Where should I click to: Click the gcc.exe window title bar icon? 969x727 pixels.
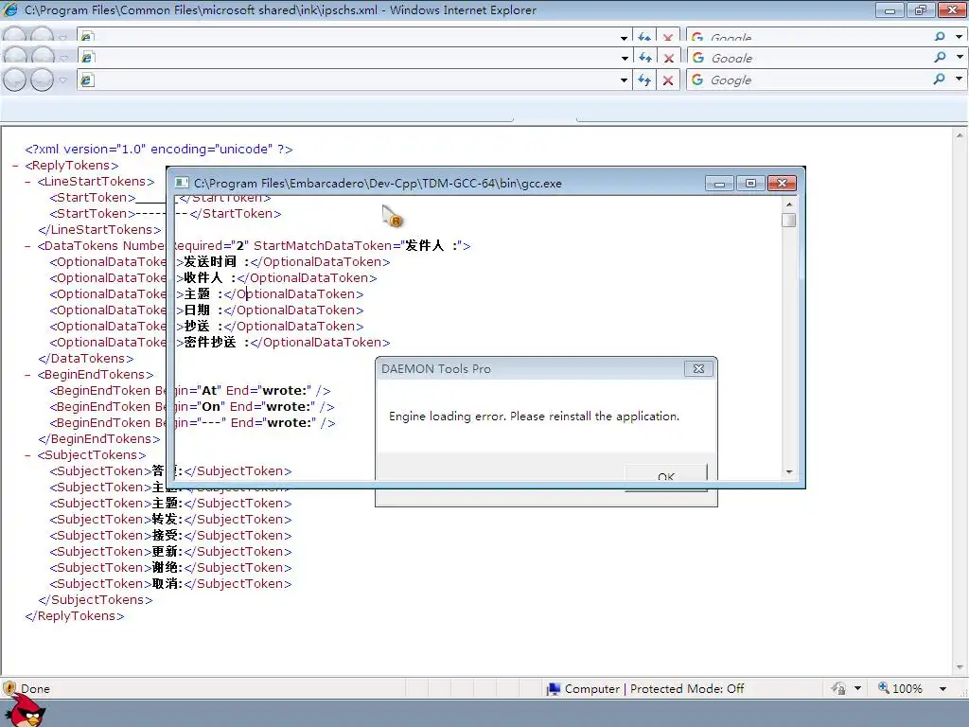click(181, 183)
